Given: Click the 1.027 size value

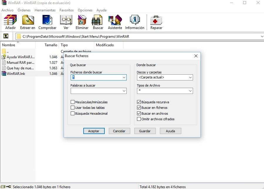Looking at the screenshot, I should pyautogui.click(x=53, y=63).
